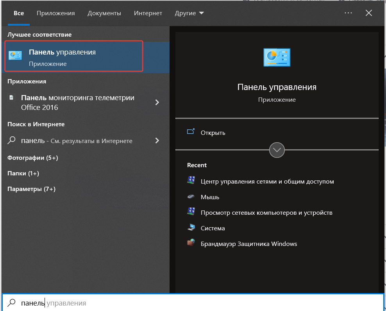
Task: Show Параметры (7+) results
Action: click(x=31, y=189)
